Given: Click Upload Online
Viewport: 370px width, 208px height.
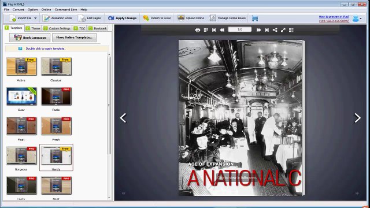Looking at the screenshot, I should coord(191,18).
